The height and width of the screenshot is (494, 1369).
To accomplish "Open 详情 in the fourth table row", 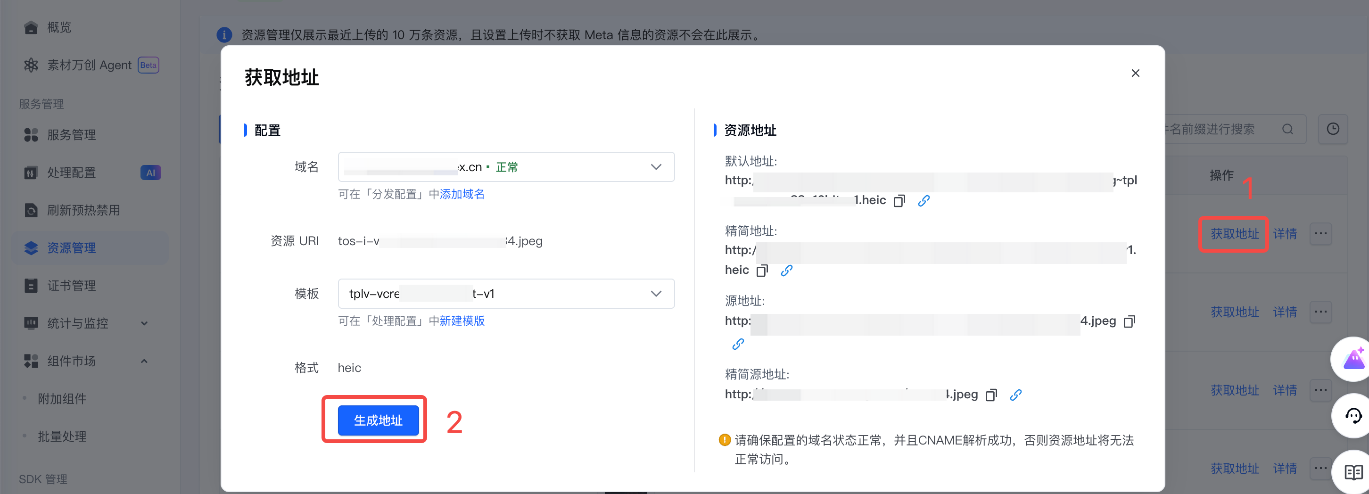I will (1285, 469).
